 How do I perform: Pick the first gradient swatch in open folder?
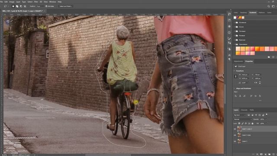(x=238, y=49)
